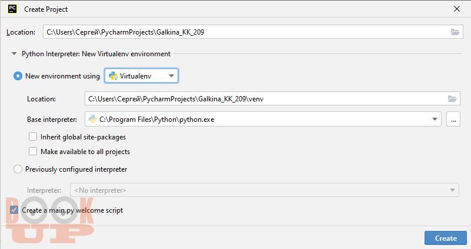471x249 pixels.
Task: Enable Inherit global site-packages checkbox
Action: click(33, 137)
